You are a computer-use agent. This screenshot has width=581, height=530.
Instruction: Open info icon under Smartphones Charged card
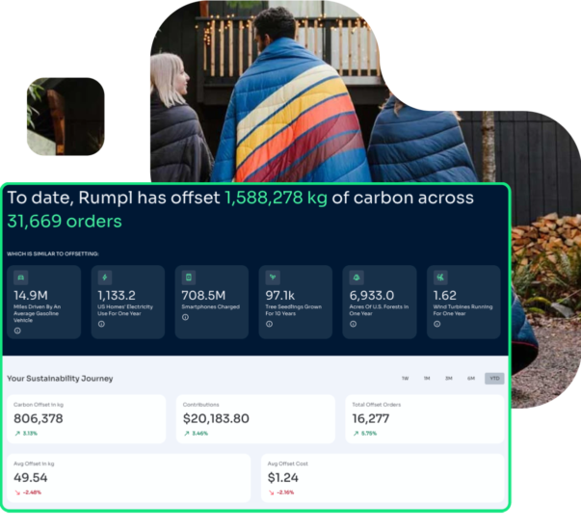click(186, 324)
